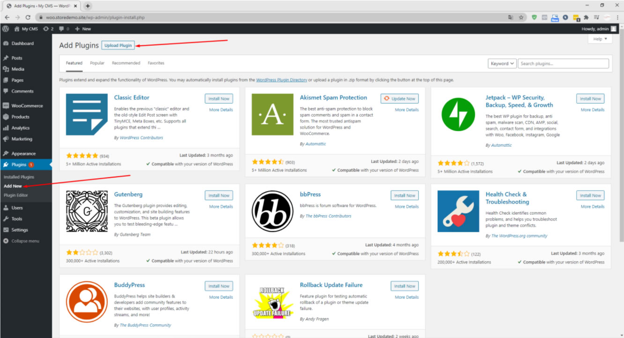Screen dimensions: 624x338
Task: Install Rollback Update Failure plugin
Action: pos(405,286)
